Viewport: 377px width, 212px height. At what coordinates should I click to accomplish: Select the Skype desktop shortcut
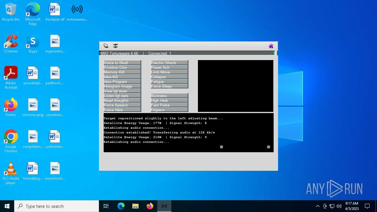click(x=33, y=44)
